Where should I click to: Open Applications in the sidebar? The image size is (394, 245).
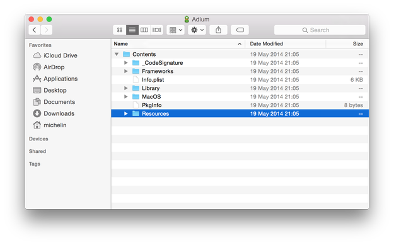(55, 79)
